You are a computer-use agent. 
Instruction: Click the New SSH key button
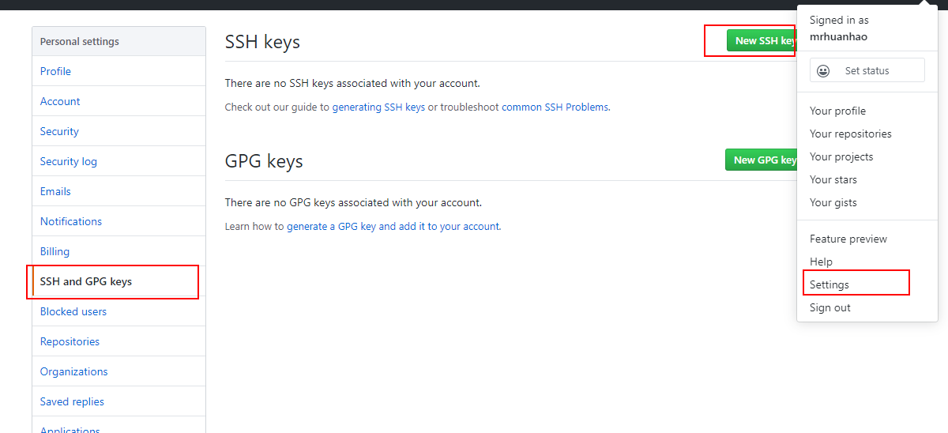click(762, 40)
